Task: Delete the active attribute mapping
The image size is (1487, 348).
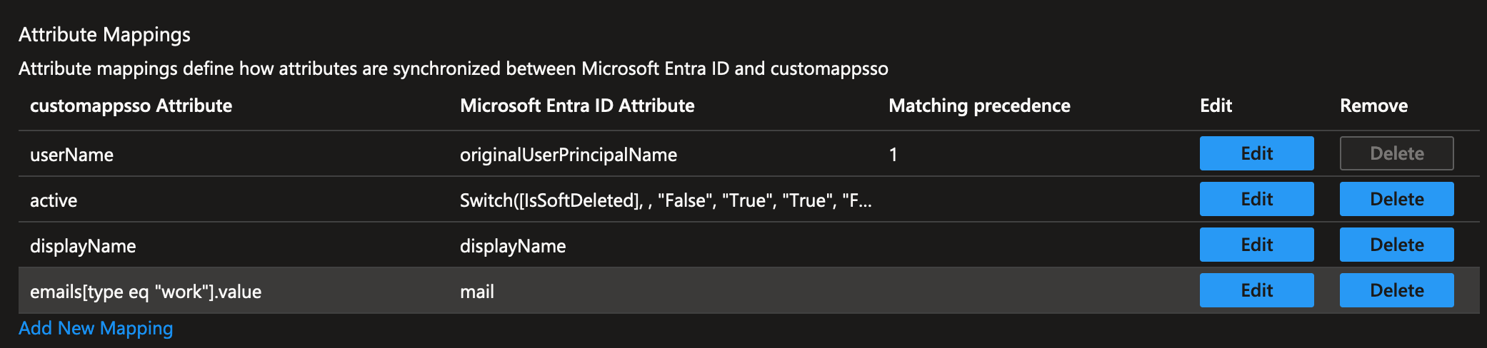Action: click(1396, 199)
